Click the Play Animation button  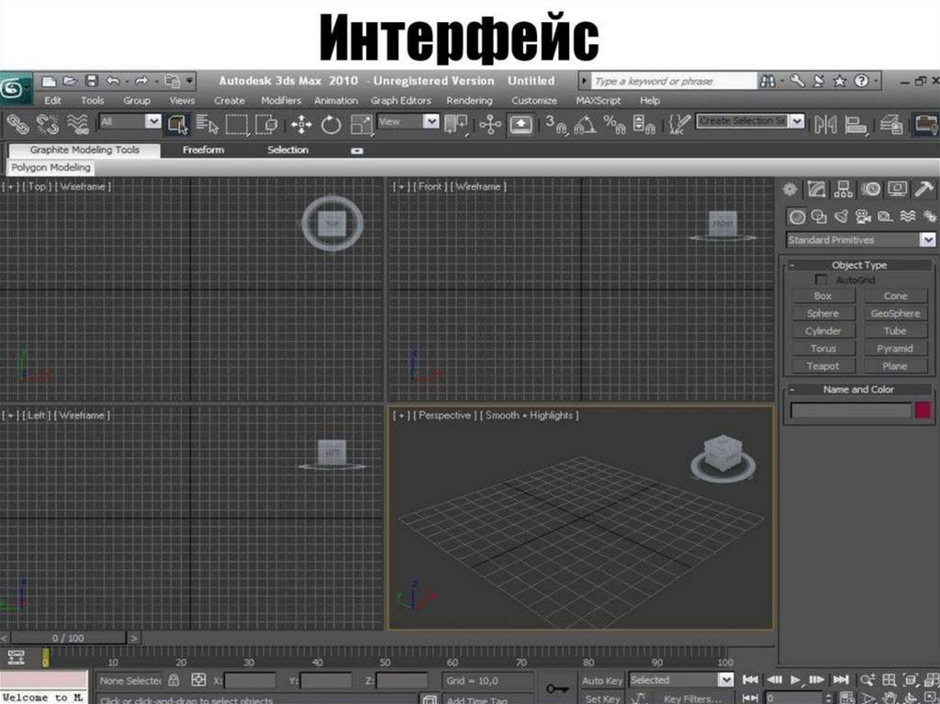pyautogui.click(x=796, y=679)
